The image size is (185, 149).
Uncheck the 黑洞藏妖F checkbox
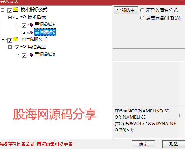[24, 25]
